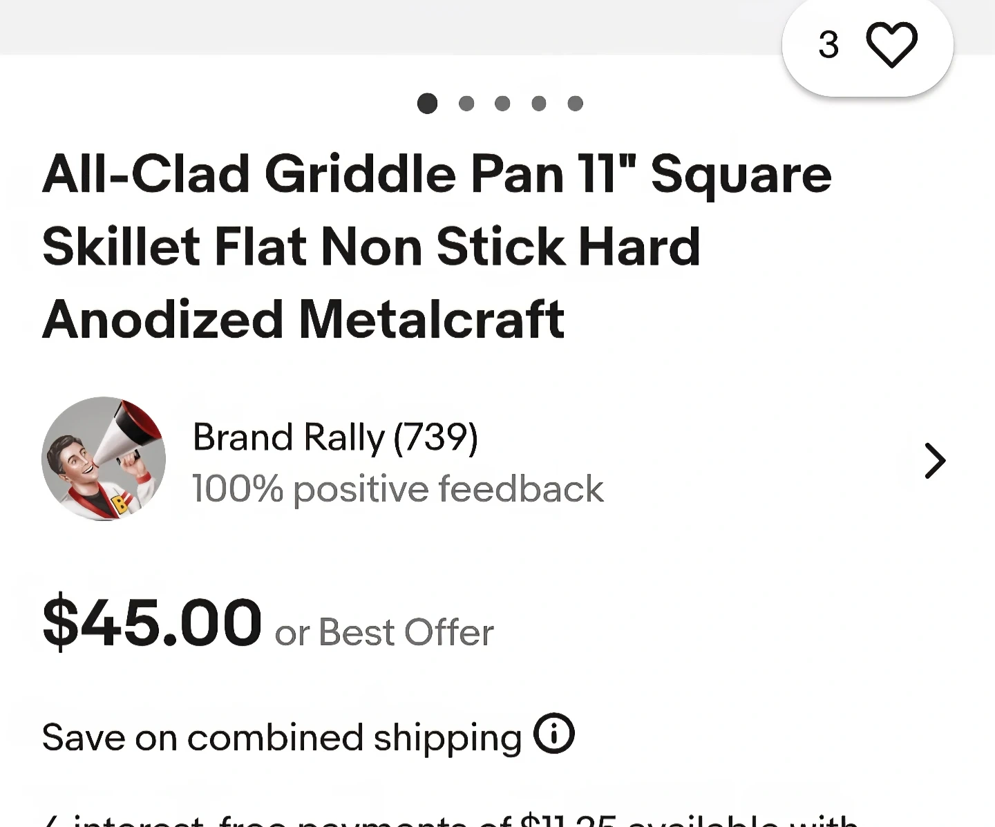Switch to third image carousel dot
This screenshot has height=827, width=995.
click(502, 104)
